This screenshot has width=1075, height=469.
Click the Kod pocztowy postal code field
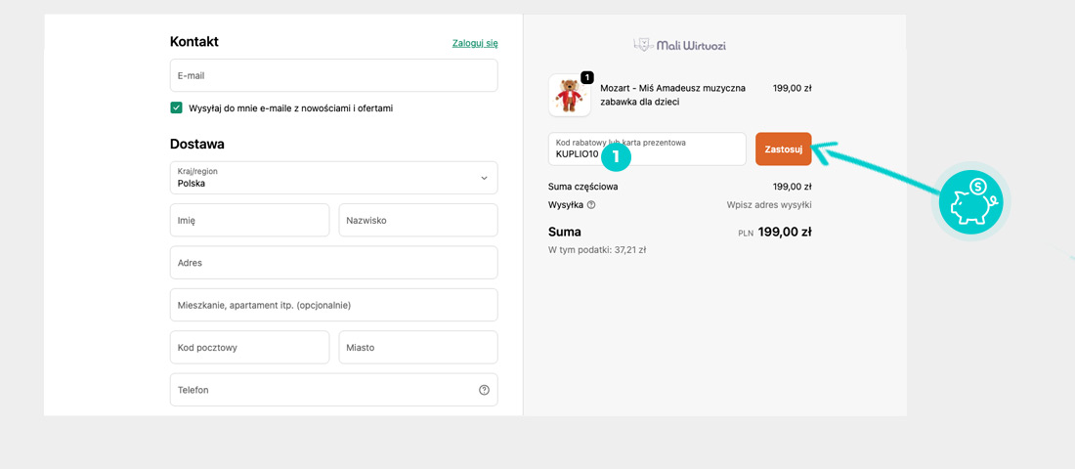pos(249,347)
